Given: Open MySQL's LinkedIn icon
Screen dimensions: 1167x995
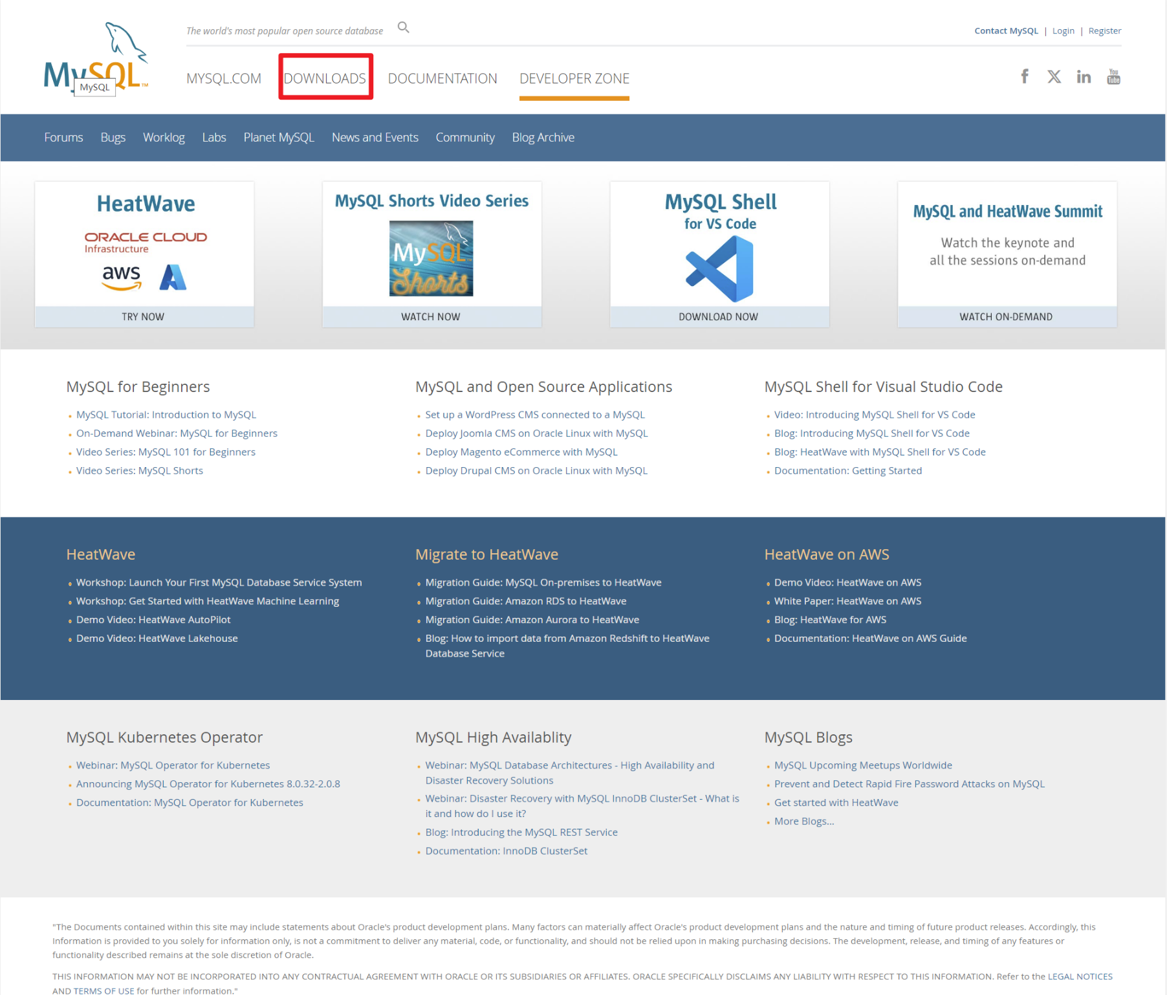Looking at the screenshot, I should tap(1084, 76).
